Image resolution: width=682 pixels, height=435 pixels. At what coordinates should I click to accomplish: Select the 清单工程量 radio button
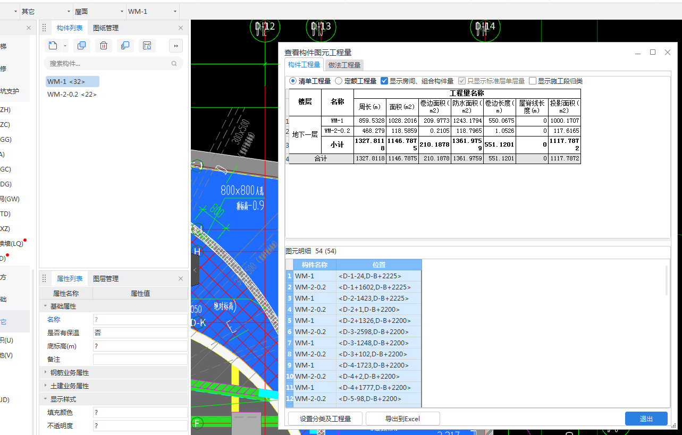(x=293, y=81)
